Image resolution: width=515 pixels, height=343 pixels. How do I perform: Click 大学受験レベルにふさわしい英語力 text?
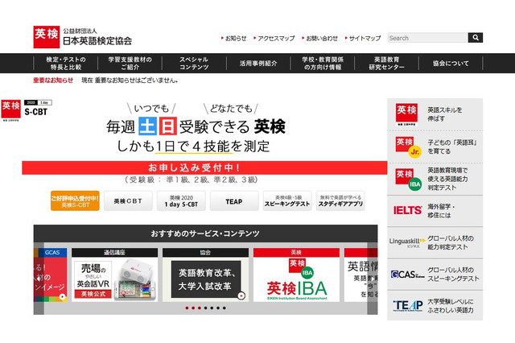click(451, 306)
